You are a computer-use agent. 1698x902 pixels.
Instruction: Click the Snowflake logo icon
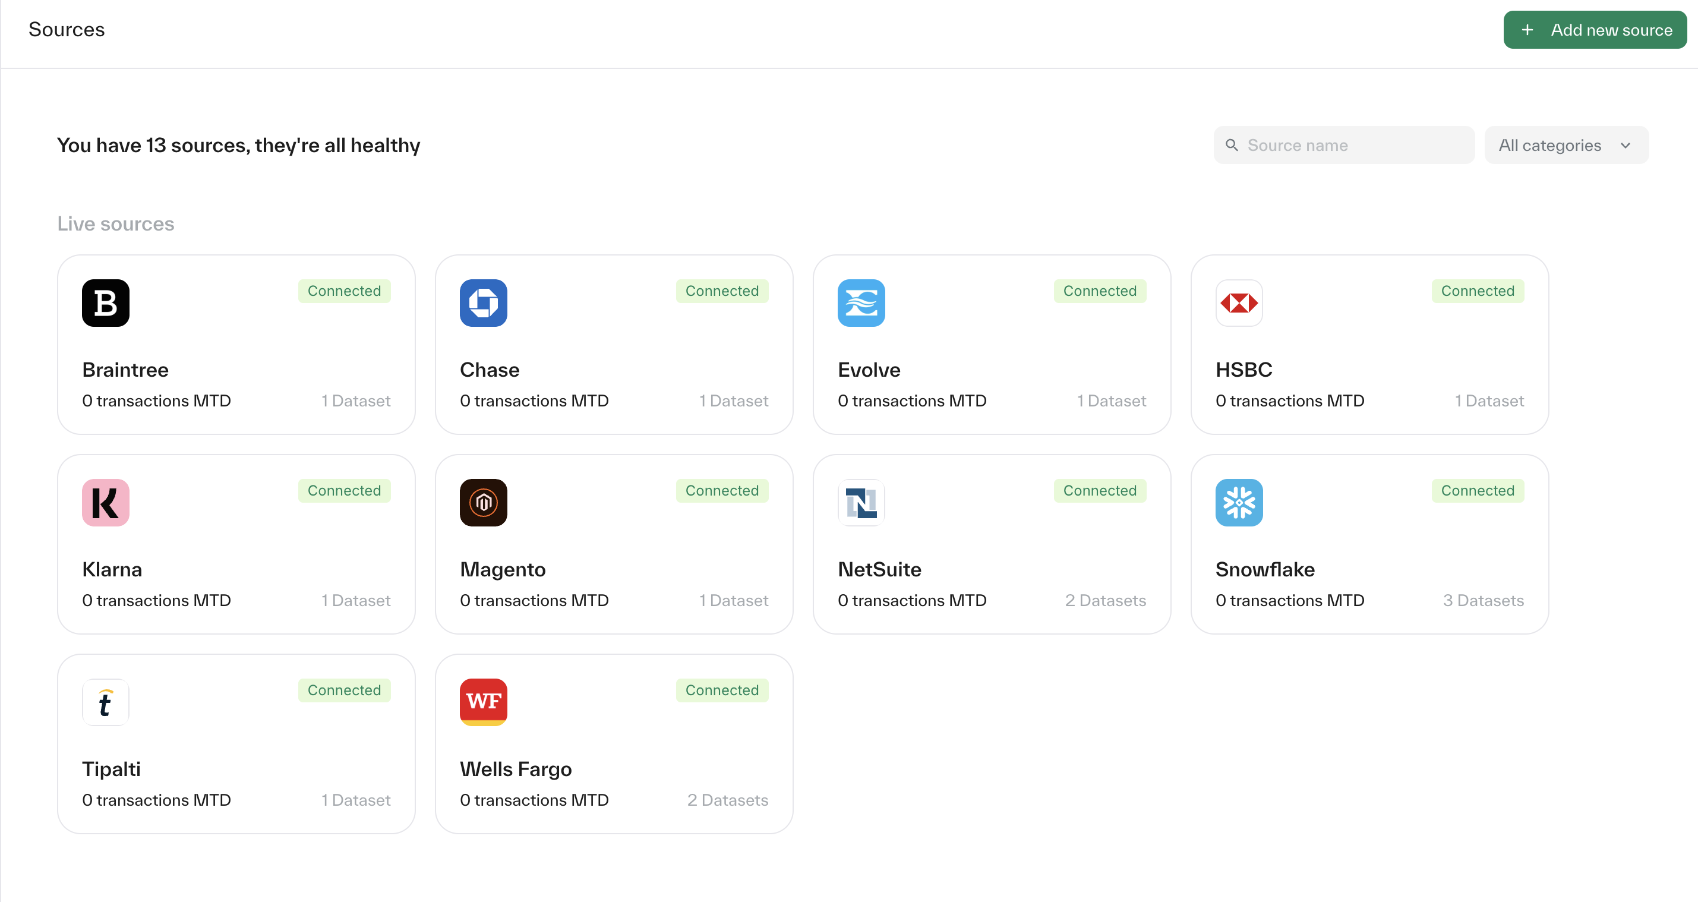[1239, 503]
